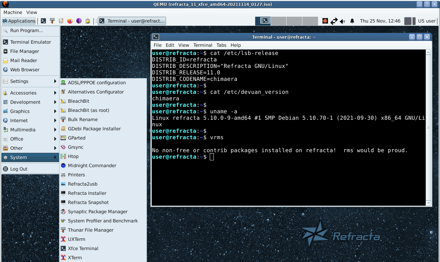Open Refracta Snapshot
This screenshot has width=440, height=262.
pyautogui.click(x=103, y=202)
